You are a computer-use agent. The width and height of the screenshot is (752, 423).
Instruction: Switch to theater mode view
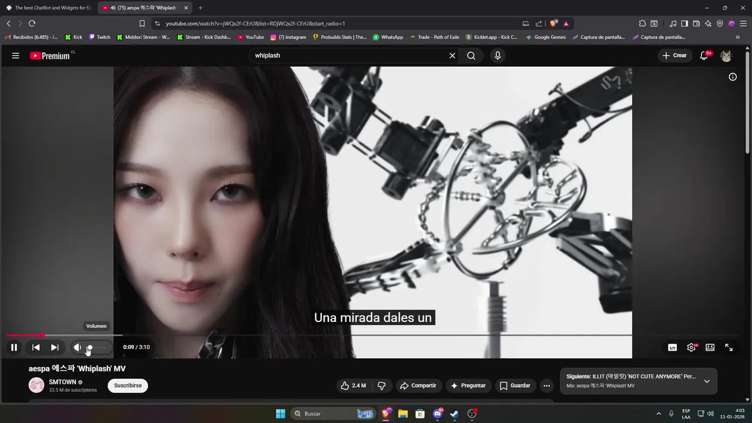710,347
